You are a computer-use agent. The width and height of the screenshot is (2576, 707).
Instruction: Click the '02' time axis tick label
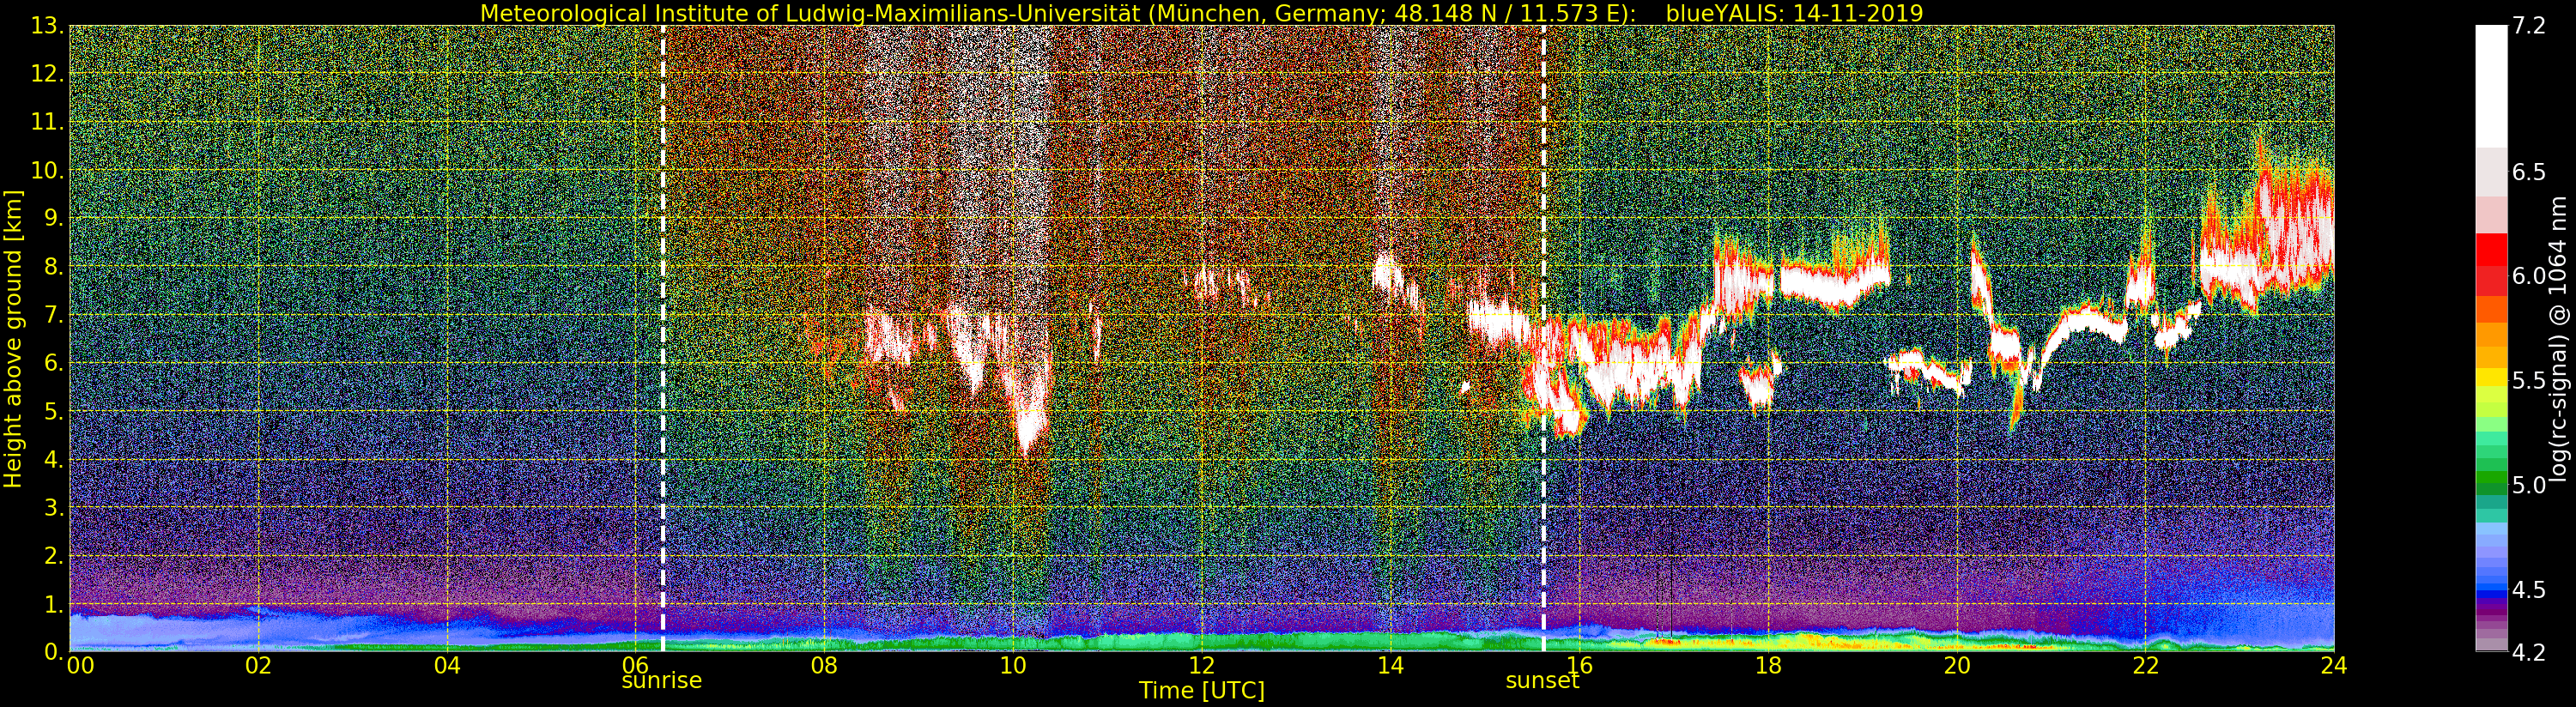point(259,666)
